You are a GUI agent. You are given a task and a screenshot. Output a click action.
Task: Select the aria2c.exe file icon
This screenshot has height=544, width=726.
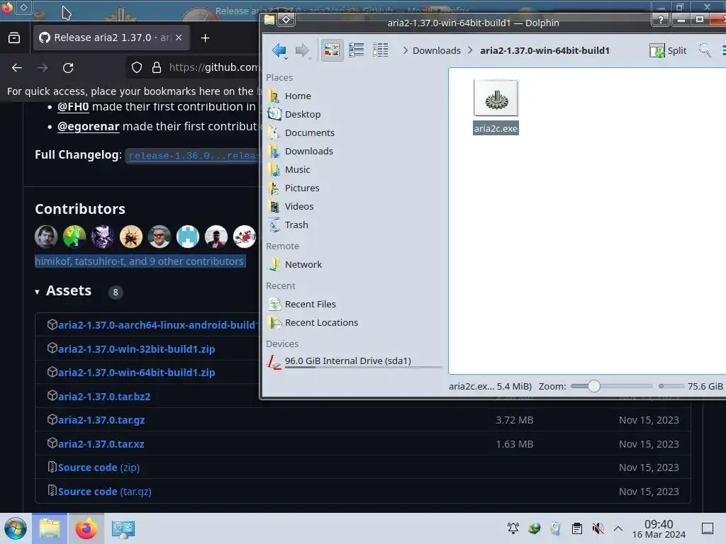(x=496, y=98)
